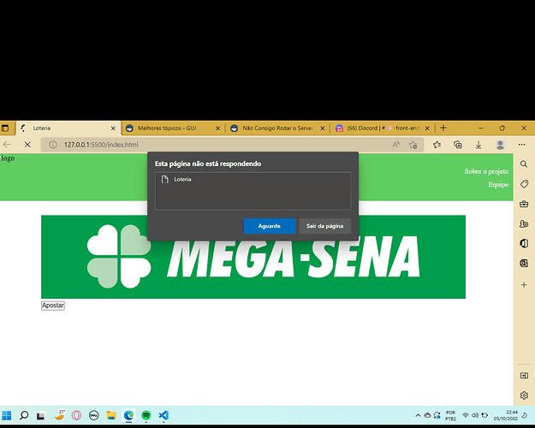Open the Favorites list
This screenshot has width=535, height=428.
[x=437, y=145]
